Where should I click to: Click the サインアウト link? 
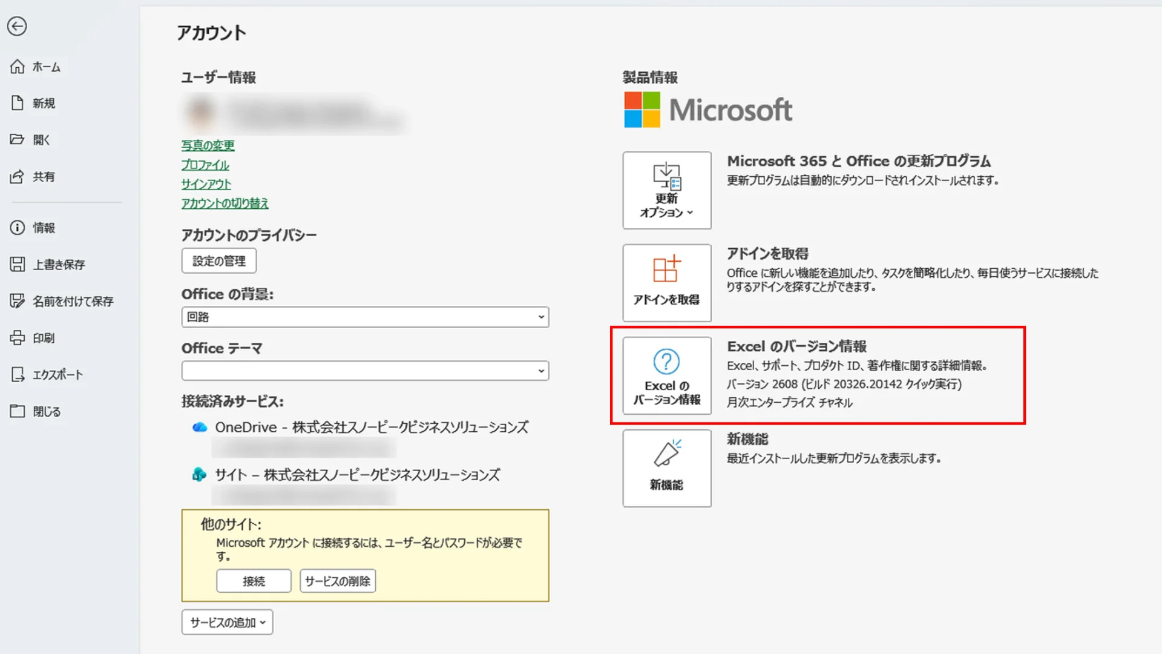[206, 184]
